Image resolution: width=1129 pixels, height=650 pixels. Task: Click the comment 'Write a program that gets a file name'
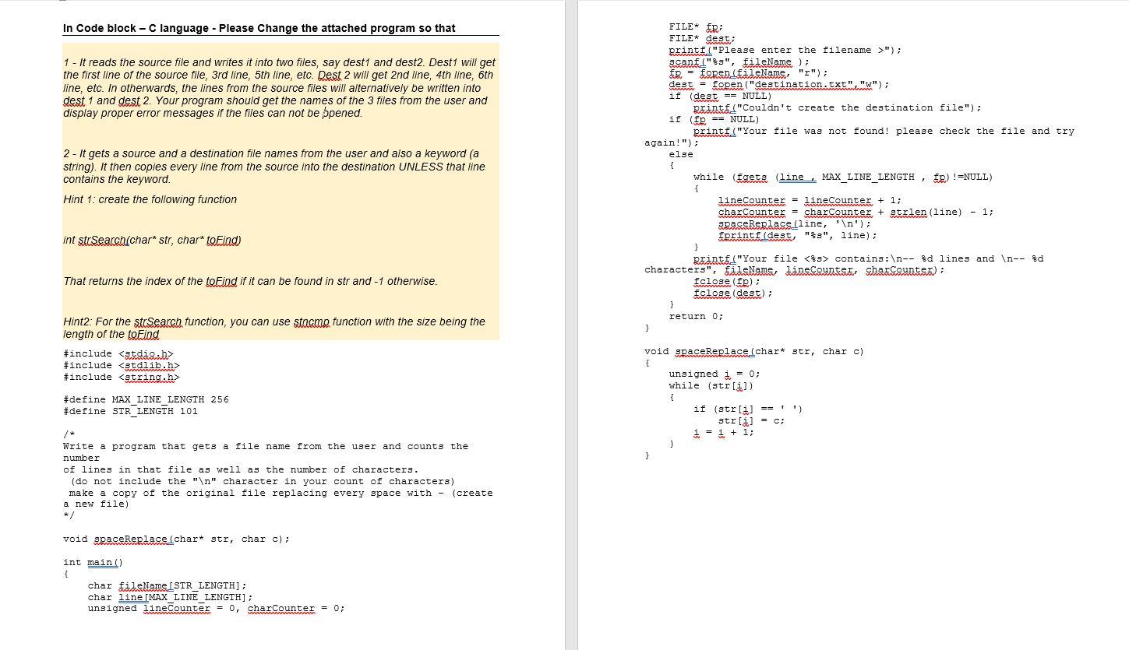[x=266, y=452]
